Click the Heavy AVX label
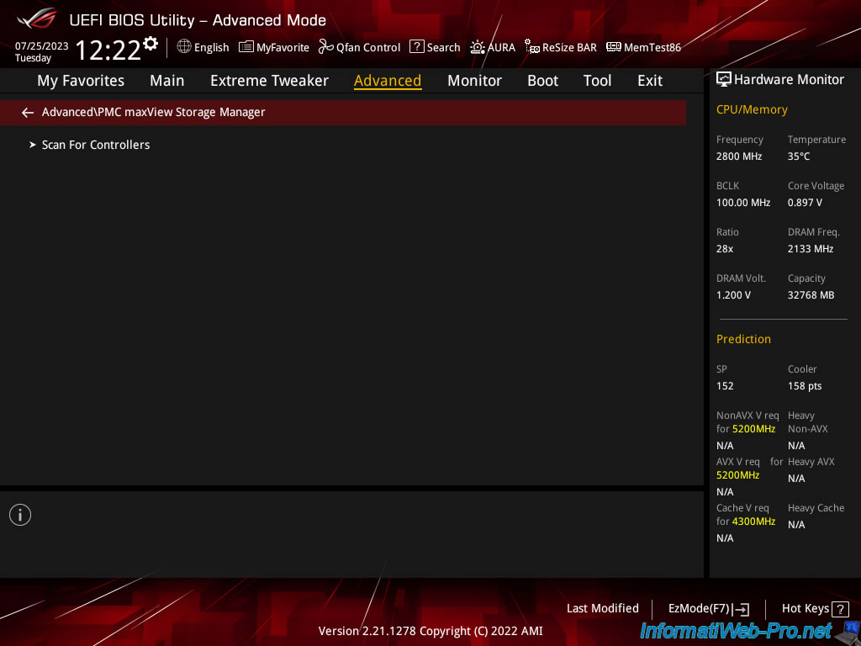The image size is (861, 646). pos(811,462)
